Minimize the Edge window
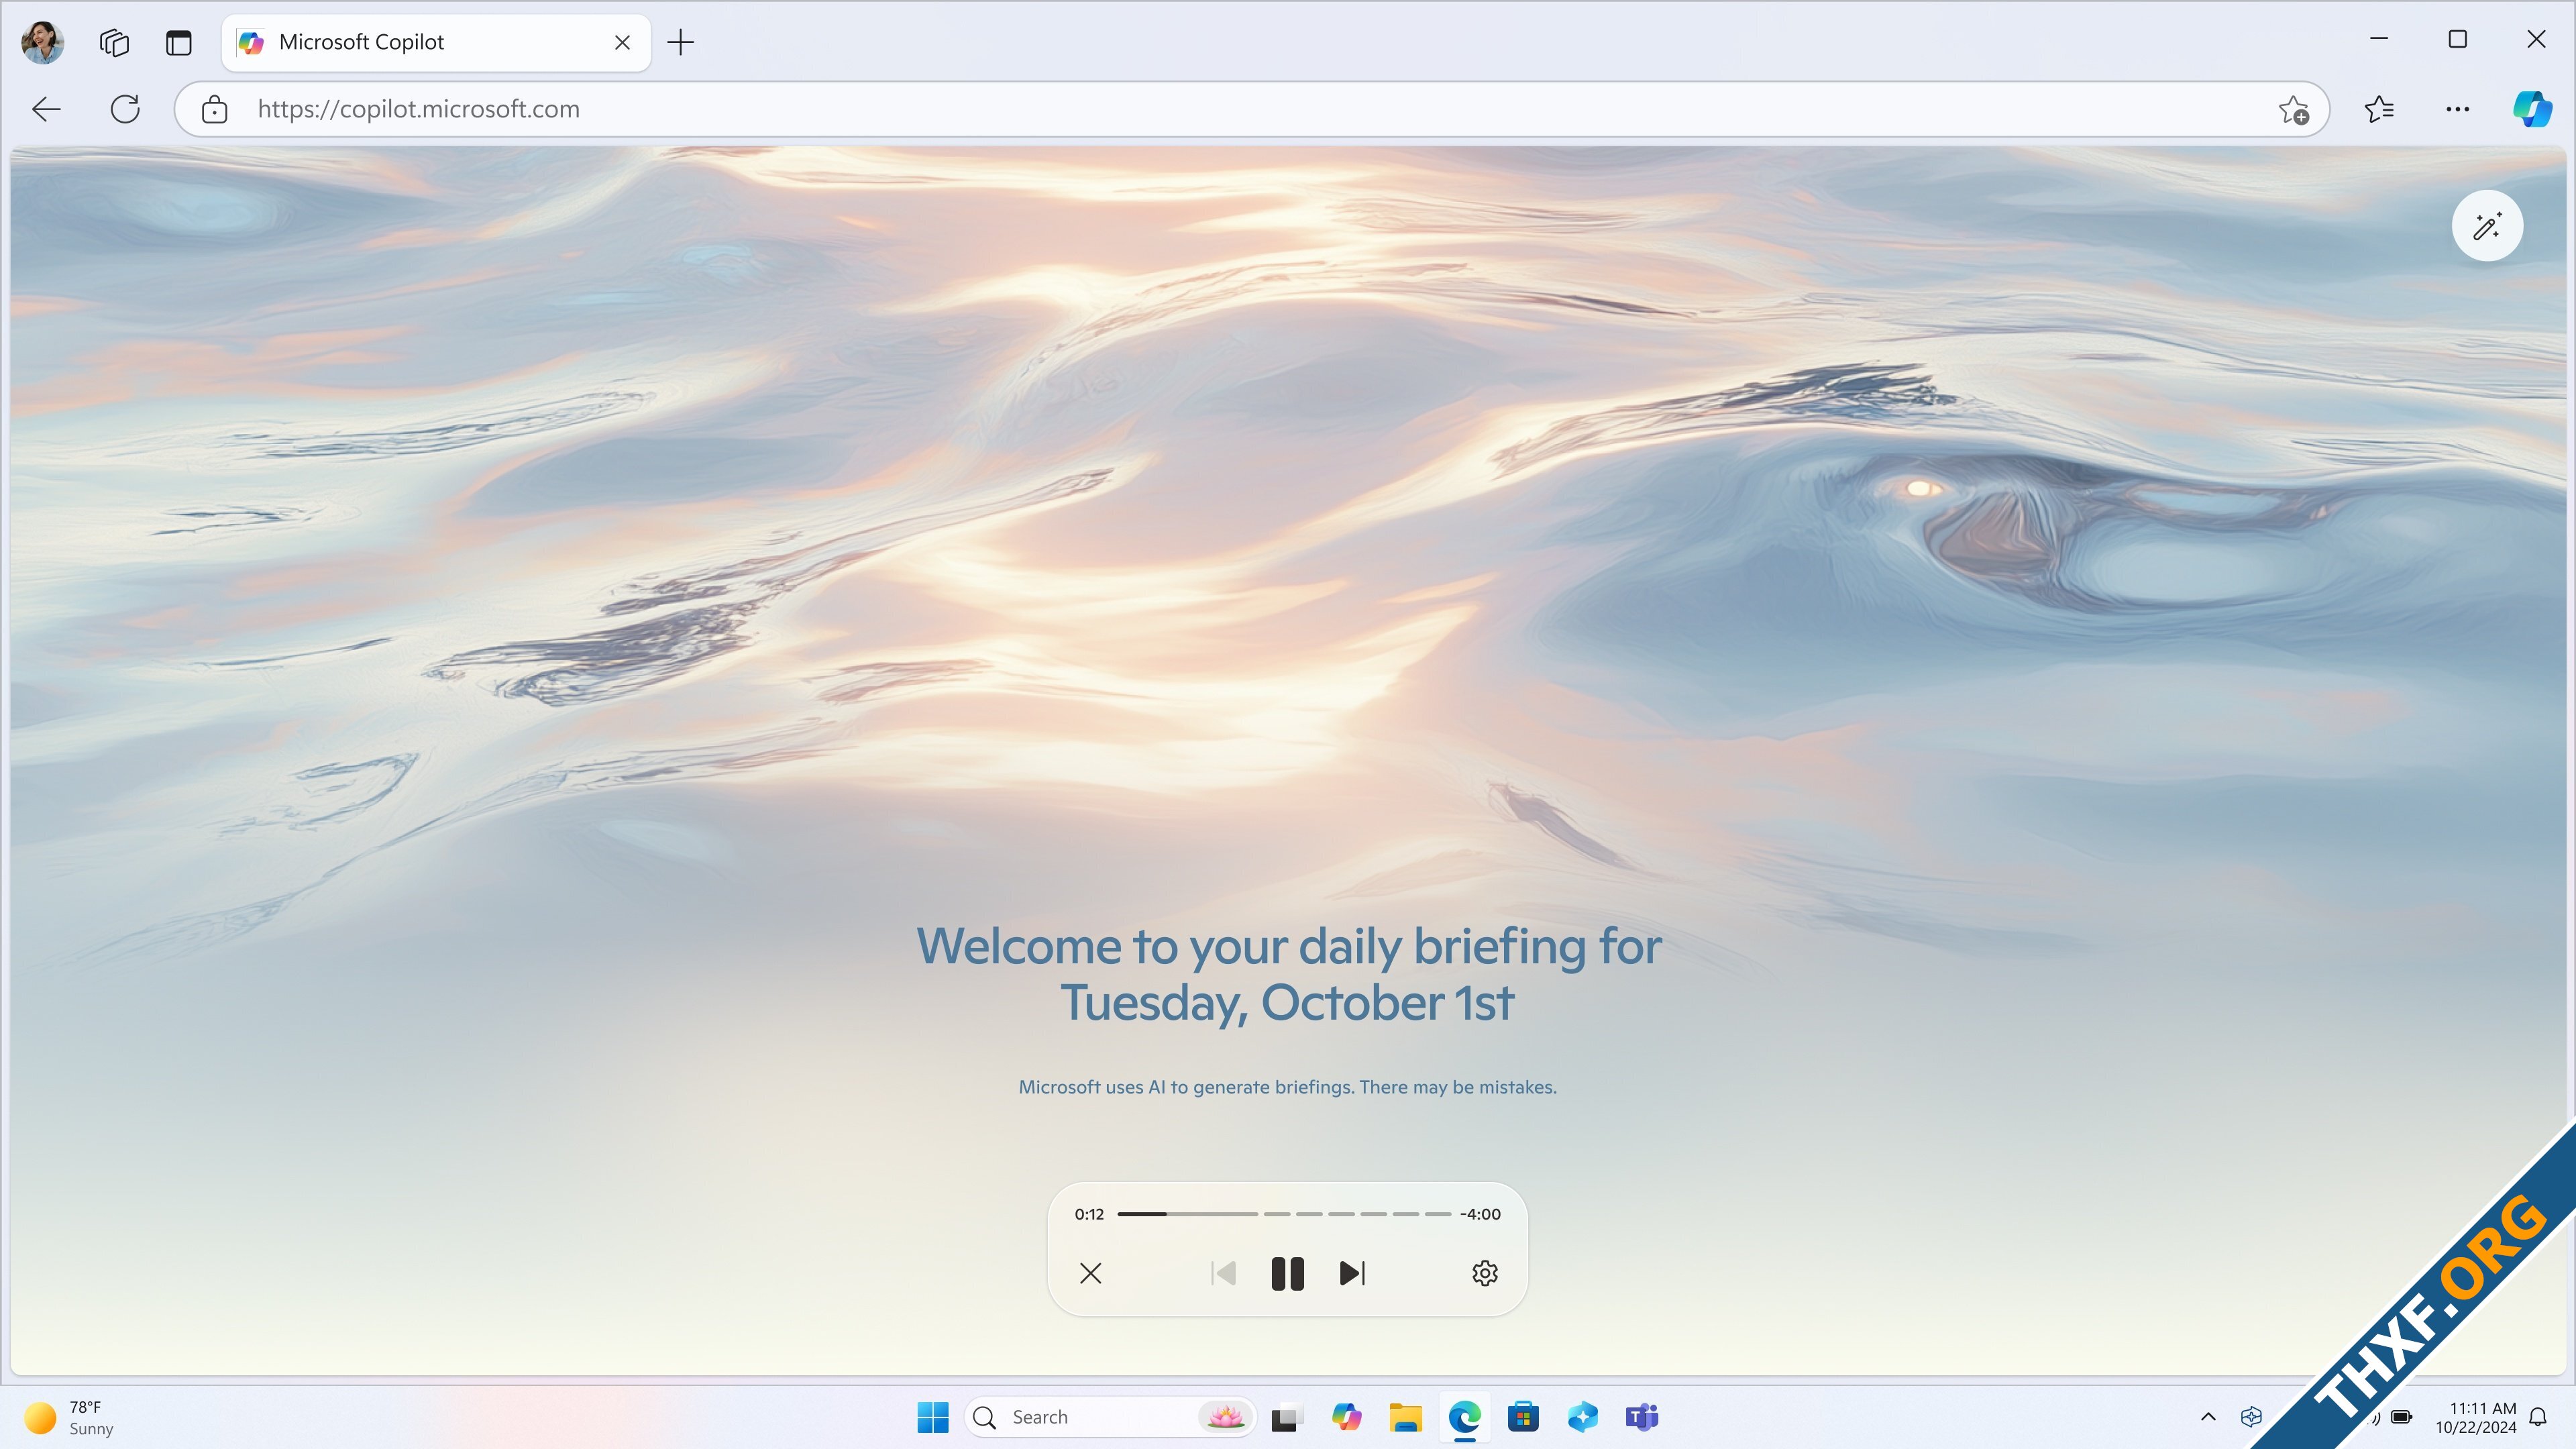The width and height of the screenshot is (2576, 1449). pos(2379,39)
